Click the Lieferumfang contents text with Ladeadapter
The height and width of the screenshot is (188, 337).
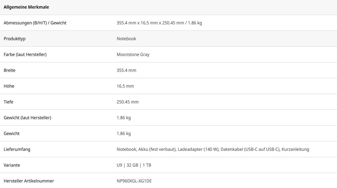click(212, 149)
